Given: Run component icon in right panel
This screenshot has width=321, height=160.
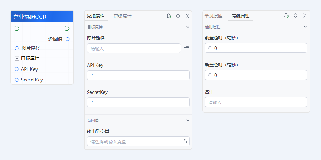Looking at the screenshot, I should tap(286, 16).
